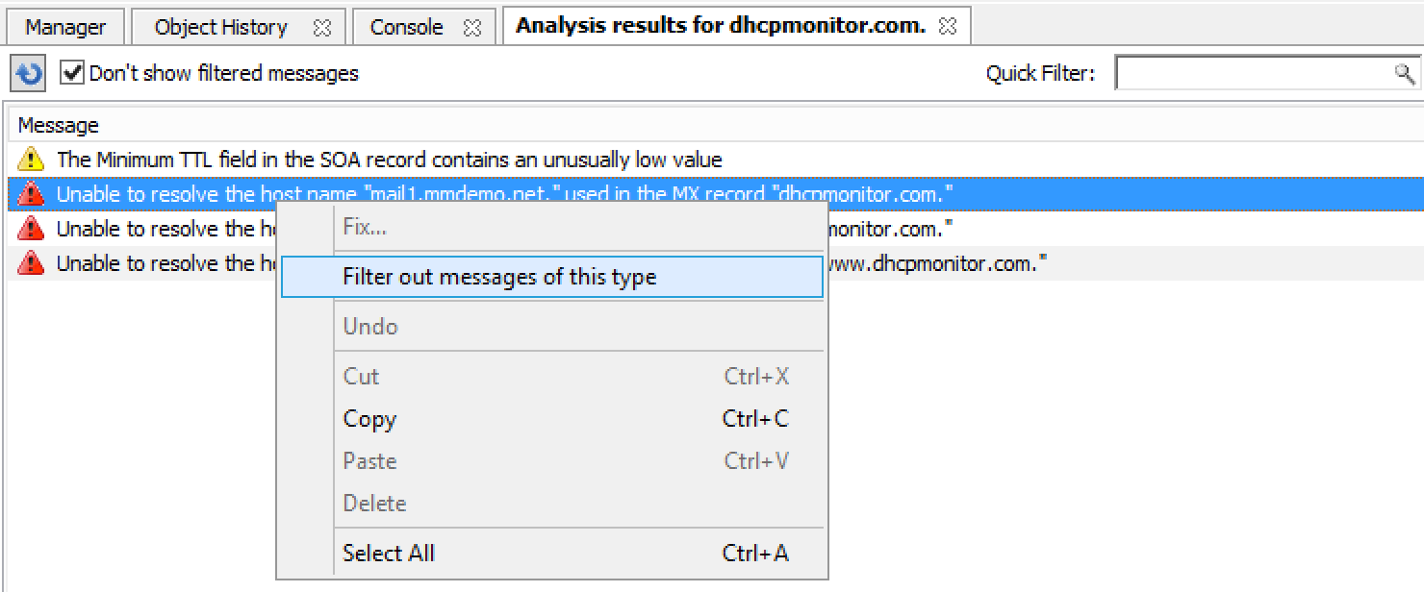
Task: Click the Quick Filter magnifier icon
Action: [1404, 73]
